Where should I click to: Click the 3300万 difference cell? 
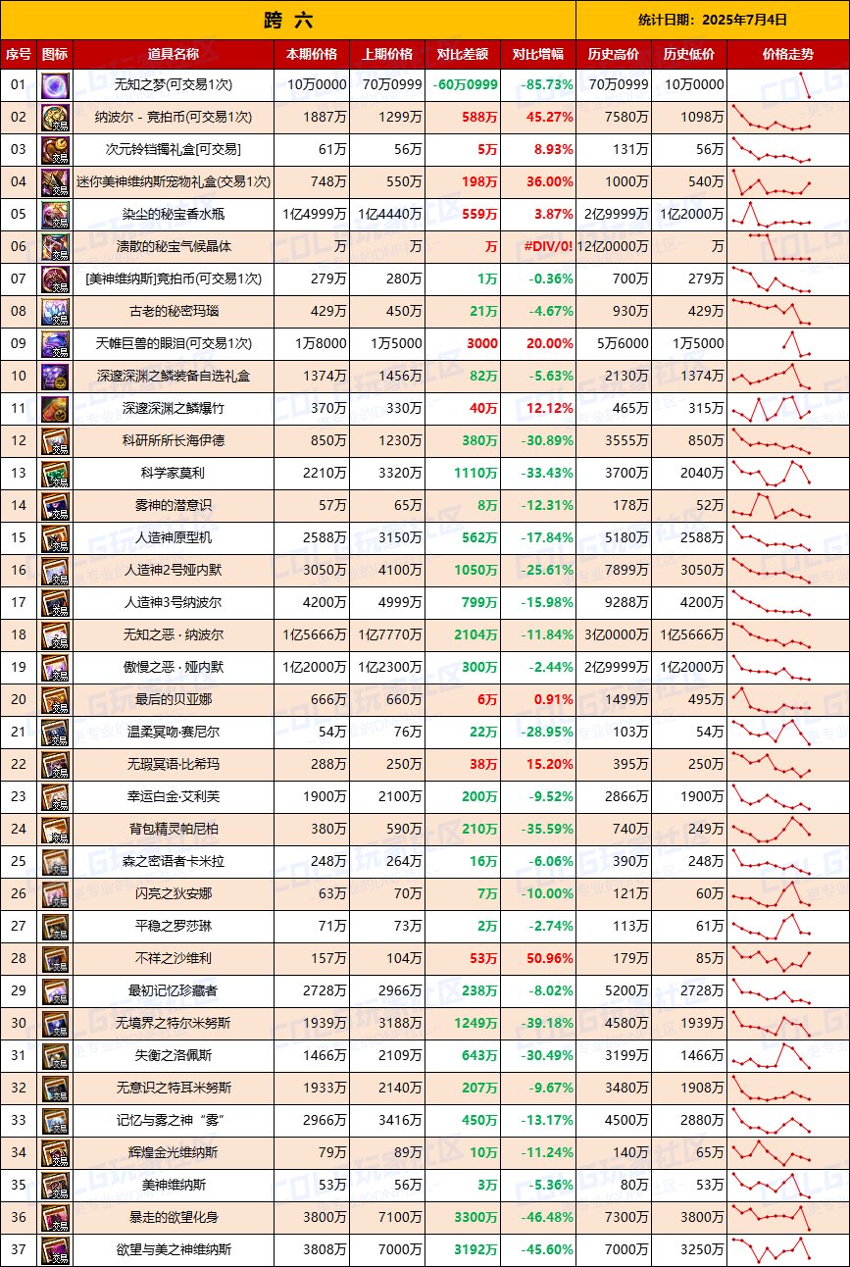point(463,1218)
